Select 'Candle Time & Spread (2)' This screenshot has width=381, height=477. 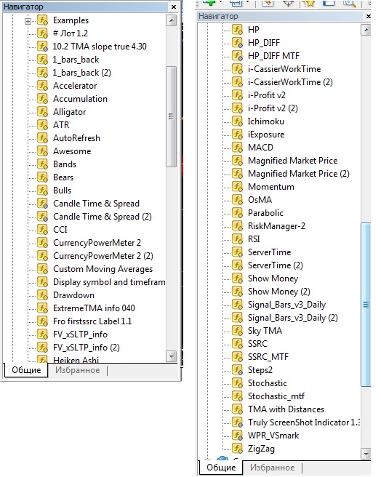(x=103, y=216)
